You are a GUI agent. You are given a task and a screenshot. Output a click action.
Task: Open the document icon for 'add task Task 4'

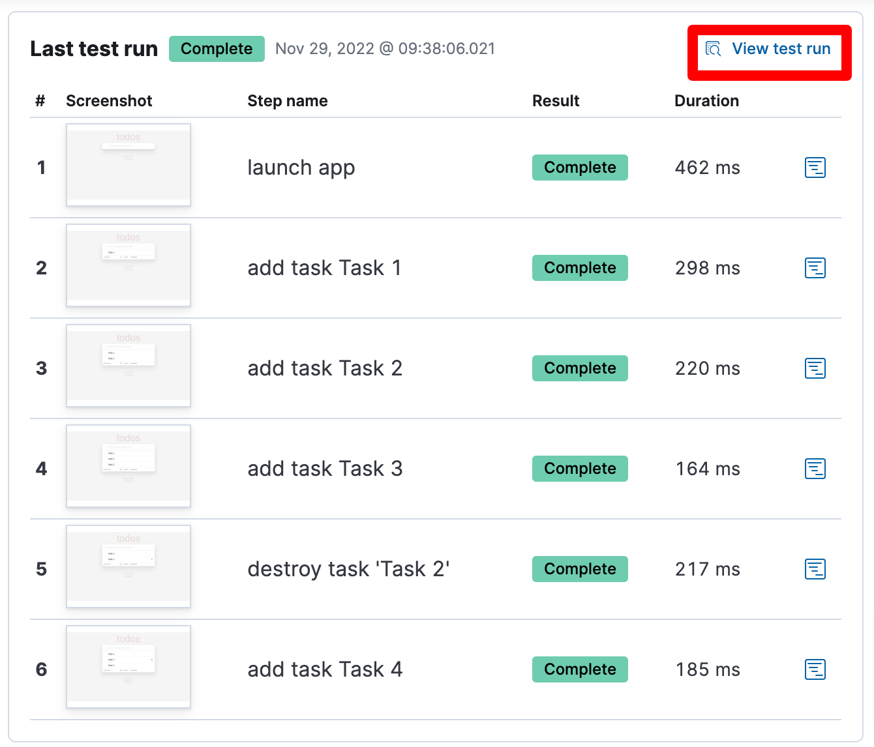815,669
